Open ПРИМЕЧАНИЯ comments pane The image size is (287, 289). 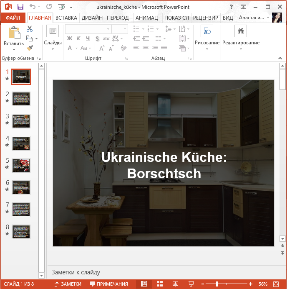click(x=109, y=284)
